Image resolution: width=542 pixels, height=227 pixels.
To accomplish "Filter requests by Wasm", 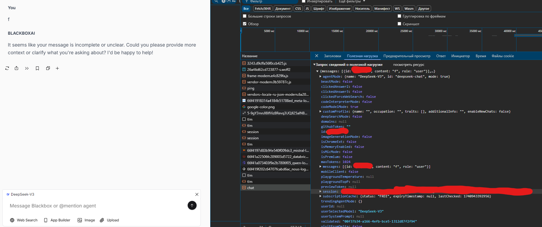I will click(409, 9).
